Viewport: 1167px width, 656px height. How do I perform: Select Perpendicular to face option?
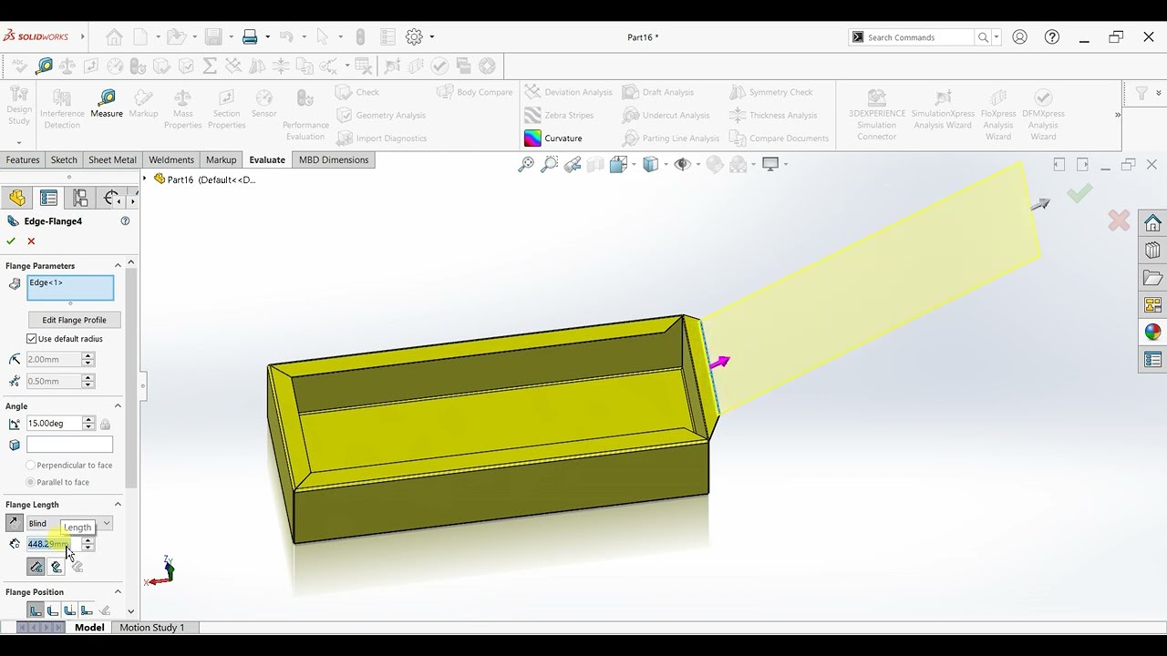coord(31,466)
